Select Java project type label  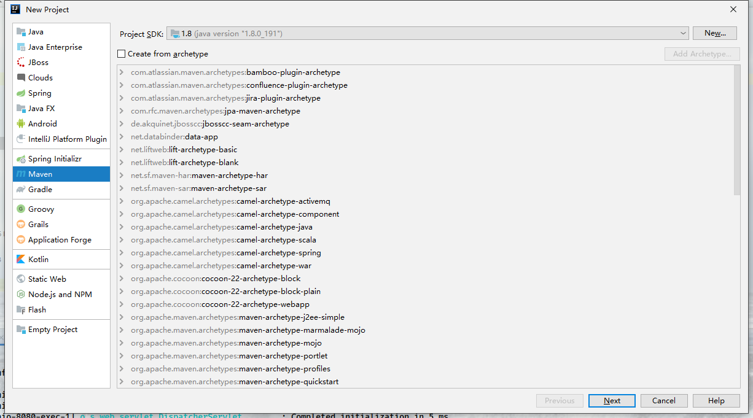click(36, 32)
